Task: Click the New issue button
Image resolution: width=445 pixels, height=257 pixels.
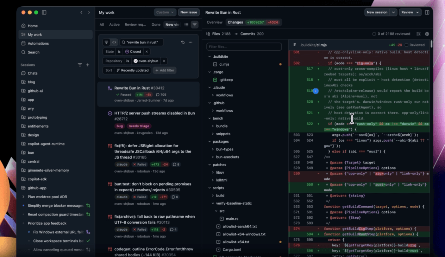Action: [189, 12]
